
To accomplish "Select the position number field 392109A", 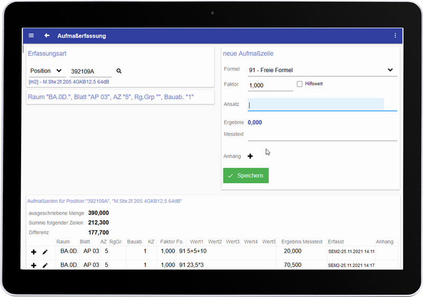I will click(90, 71).
